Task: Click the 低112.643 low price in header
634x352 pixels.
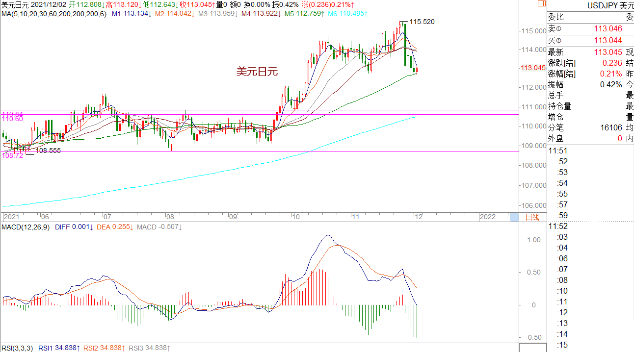Action: tap(160, 4)
